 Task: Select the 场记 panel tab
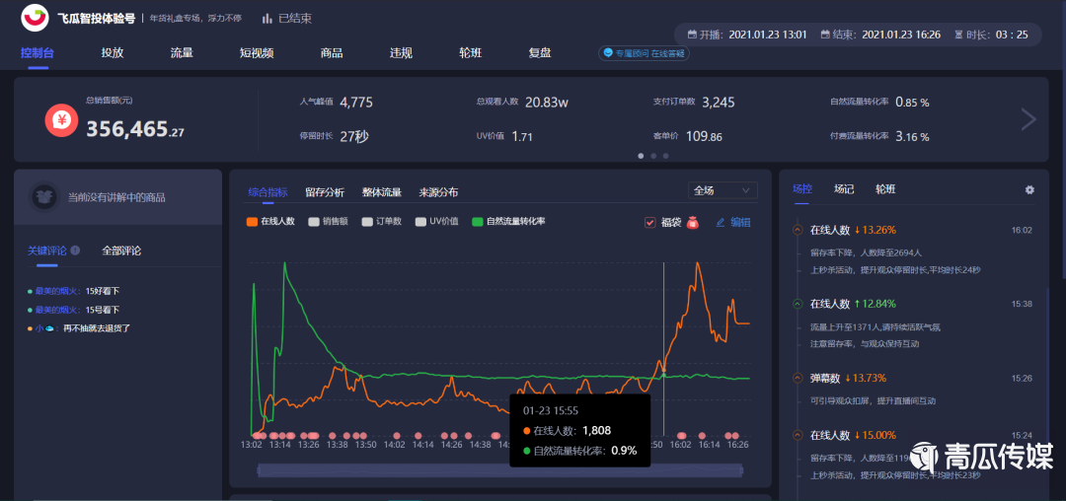click(844, 189)
